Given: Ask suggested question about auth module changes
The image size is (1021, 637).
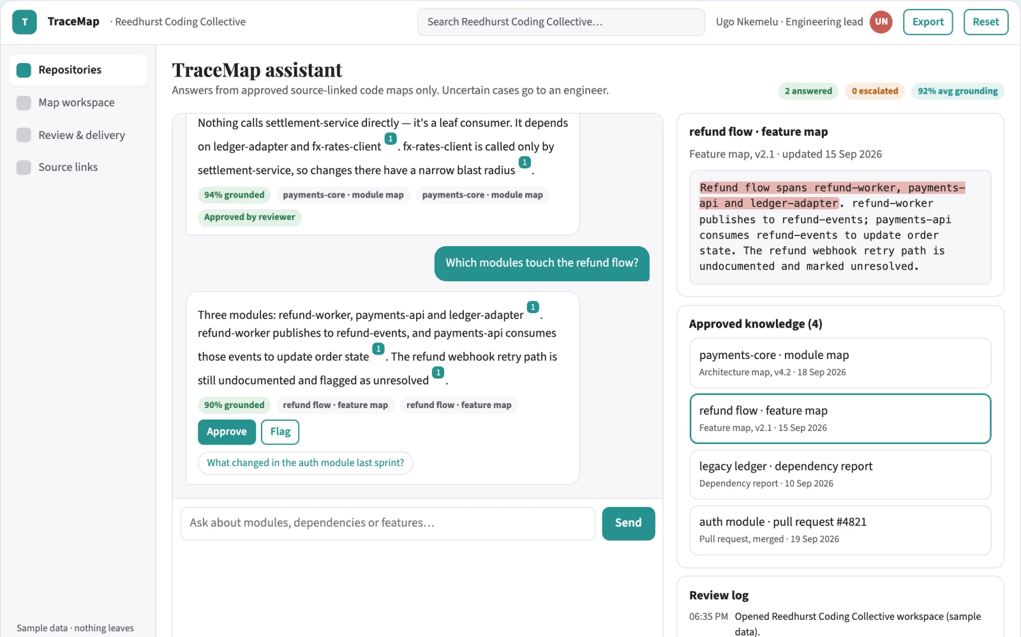Looking at the screenshot, I should click(306, 463).
